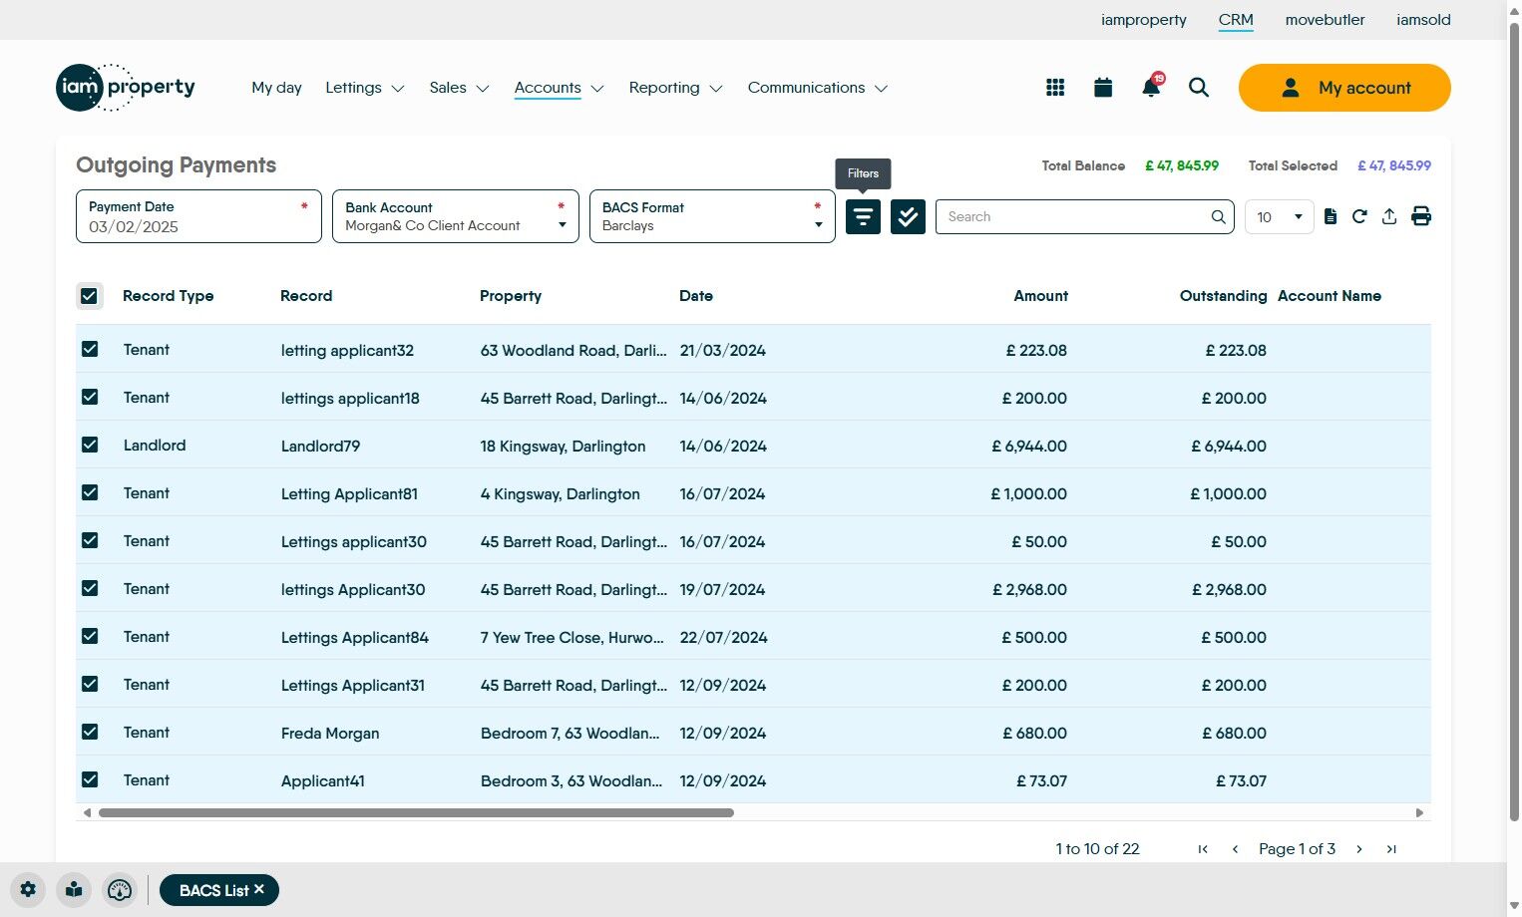
Task: Change the rows-per-page dropdown showing 10
Action: [1280, 216]
